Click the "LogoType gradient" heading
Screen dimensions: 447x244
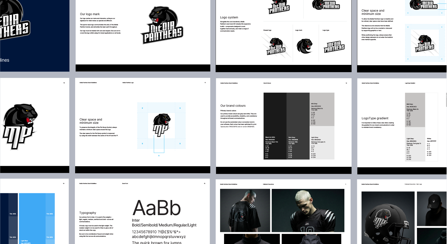coord(375,118)
